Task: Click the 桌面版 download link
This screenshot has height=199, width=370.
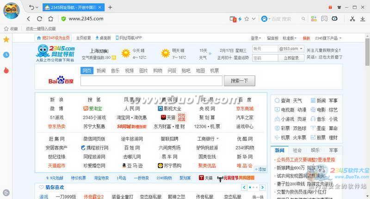Action: [x=103, y=38]
